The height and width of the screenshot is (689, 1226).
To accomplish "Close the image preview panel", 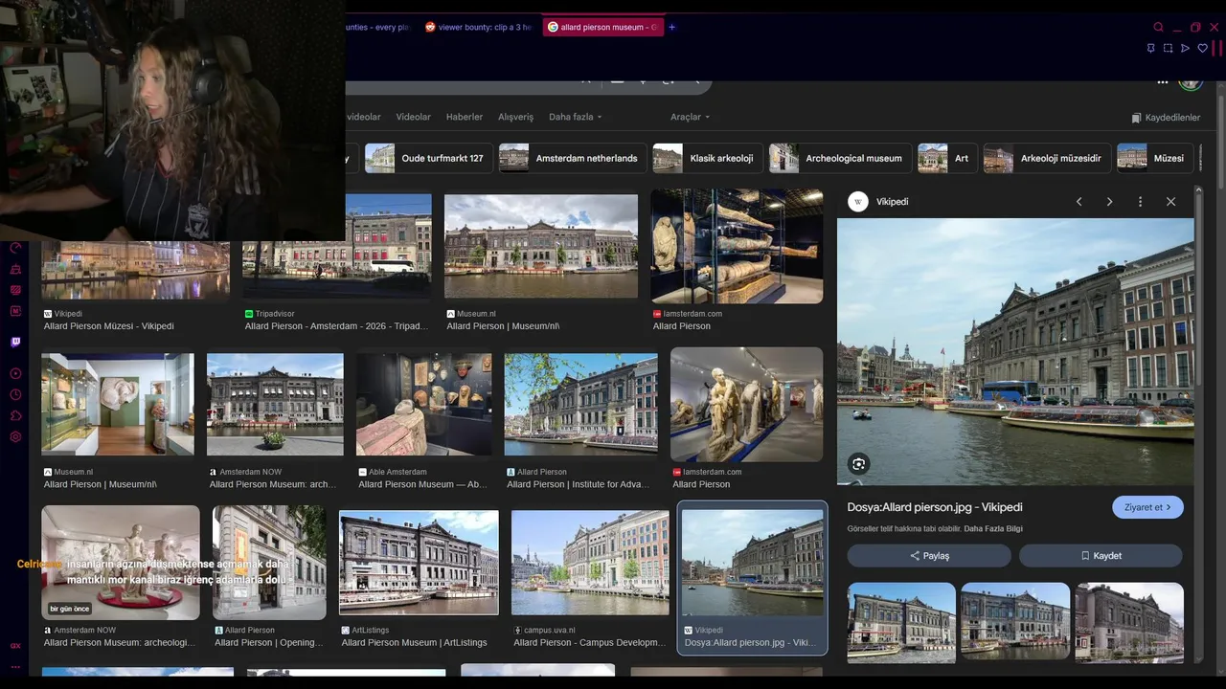I will pyautogui.click(x=1170, y=202).
